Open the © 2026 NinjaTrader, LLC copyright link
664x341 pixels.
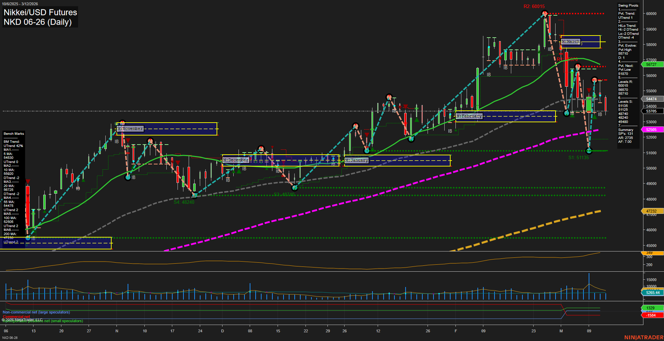[22, 319]
